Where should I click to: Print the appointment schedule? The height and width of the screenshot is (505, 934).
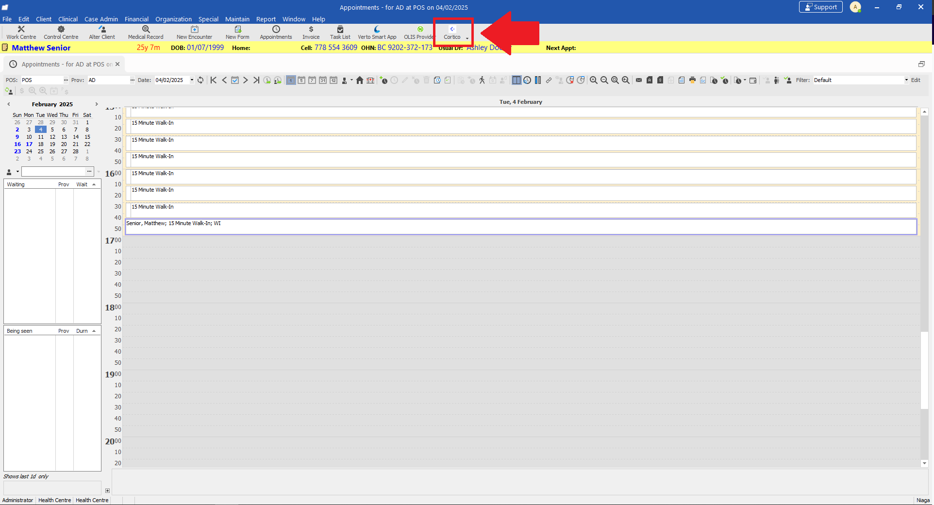(692, 80)
